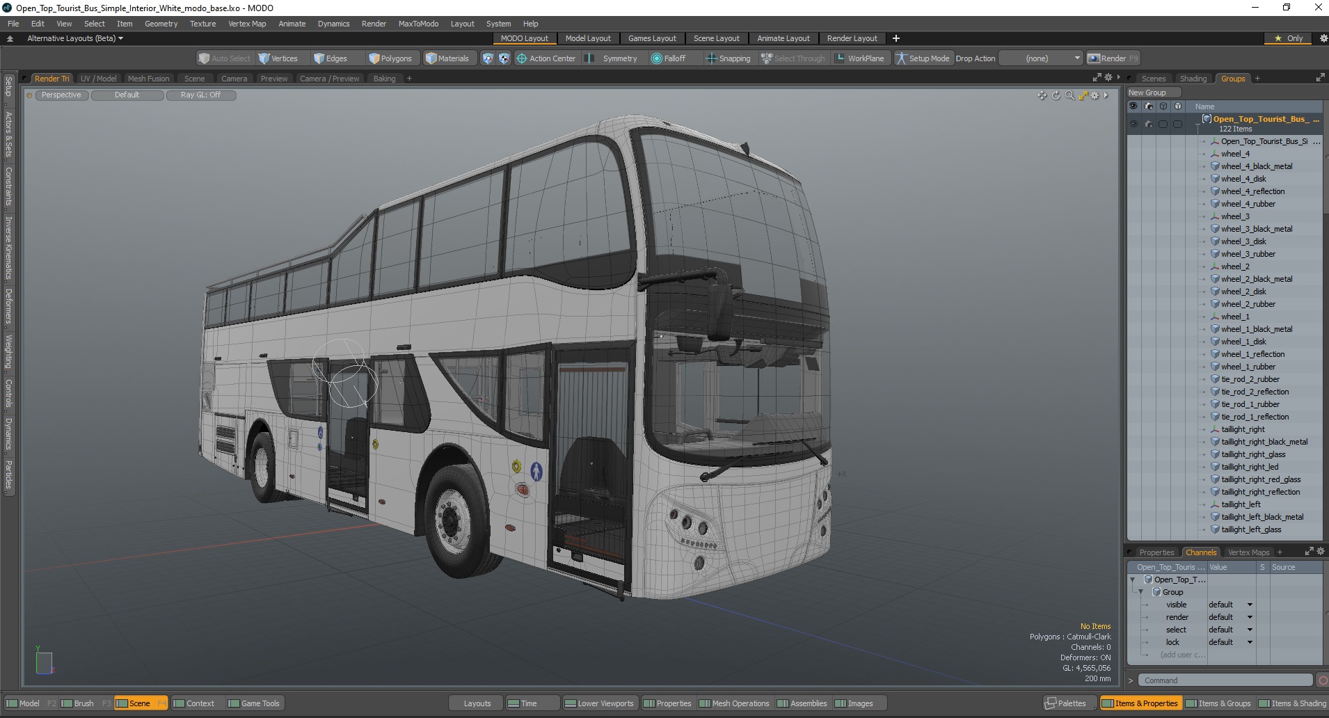The width and height of the screenshot is (1329, 718).
Task: Select wheel_4_black_metal item
Action: 1256,166
